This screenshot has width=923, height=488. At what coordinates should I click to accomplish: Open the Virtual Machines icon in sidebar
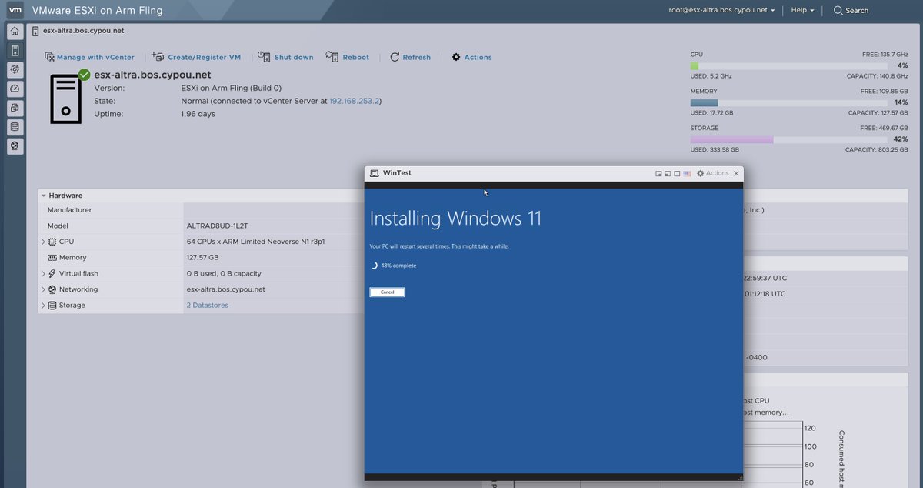coord(15,107)
